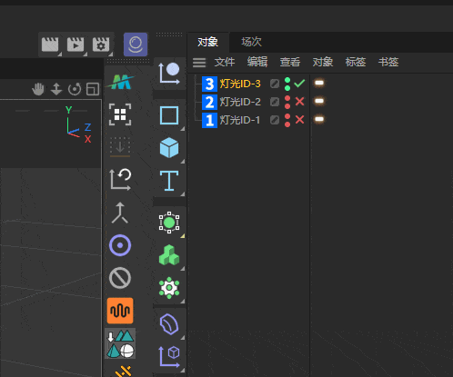Click the Render View clapperboard icon
The image size is (453, 377).
click(x=50, y=45)
